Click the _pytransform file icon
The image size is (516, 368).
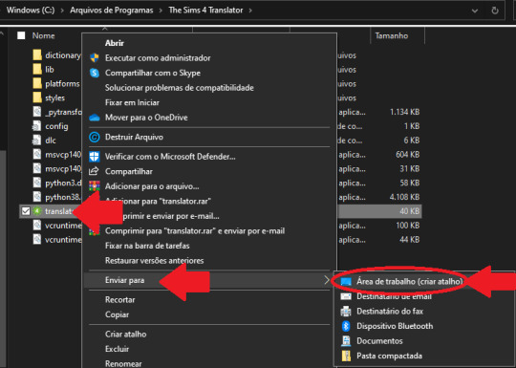click(x=37, y=112)
